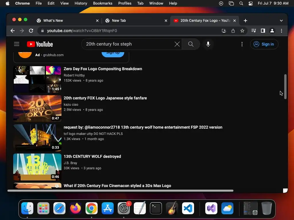Screen dimensions: 294x220
Task: Open Terminal from the Dock
Action: point(156,208)
